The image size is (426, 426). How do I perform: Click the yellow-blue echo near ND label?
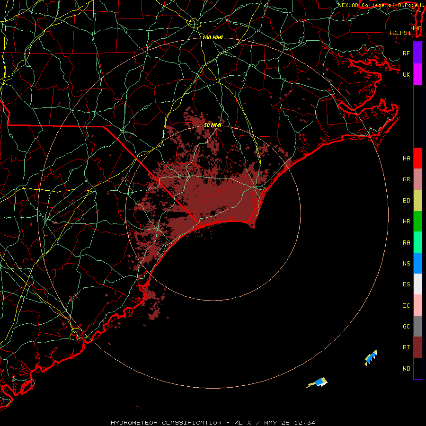(371, 358)
